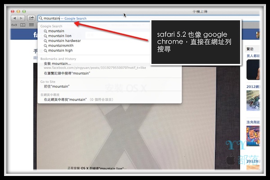
Task: Open Top Sites grid icon
Action: coord(31,25)
